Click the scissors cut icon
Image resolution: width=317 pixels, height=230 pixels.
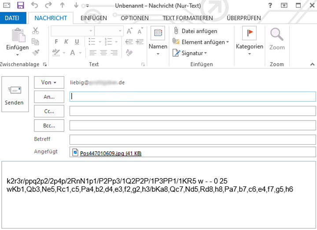tap(36, 31)
